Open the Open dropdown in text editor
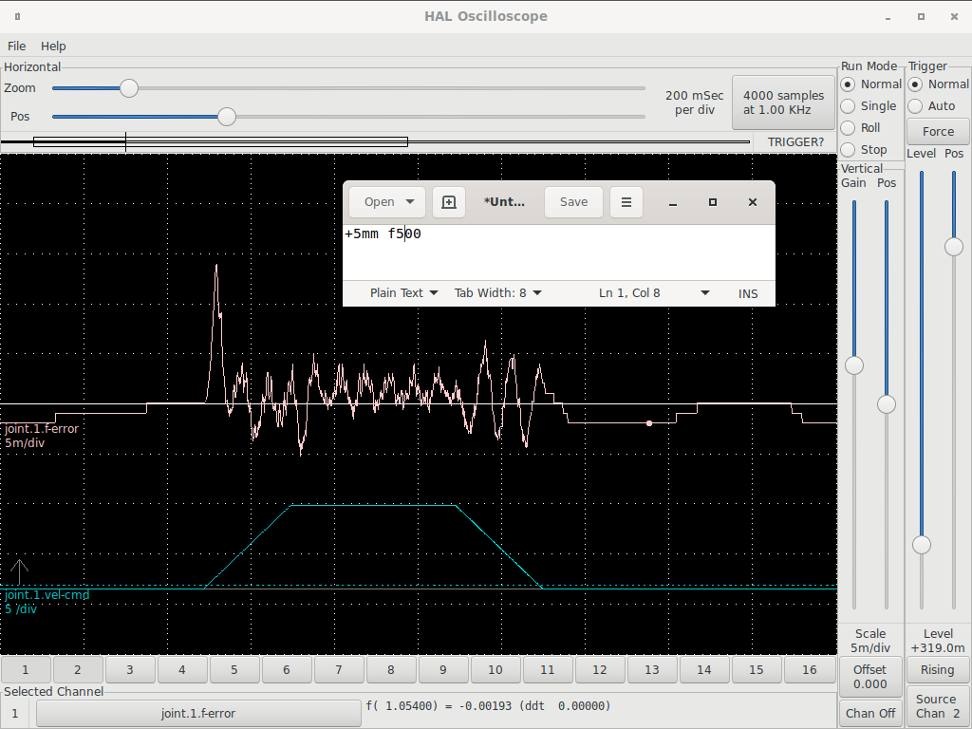 pyautogui.click(x=387, y=202)
